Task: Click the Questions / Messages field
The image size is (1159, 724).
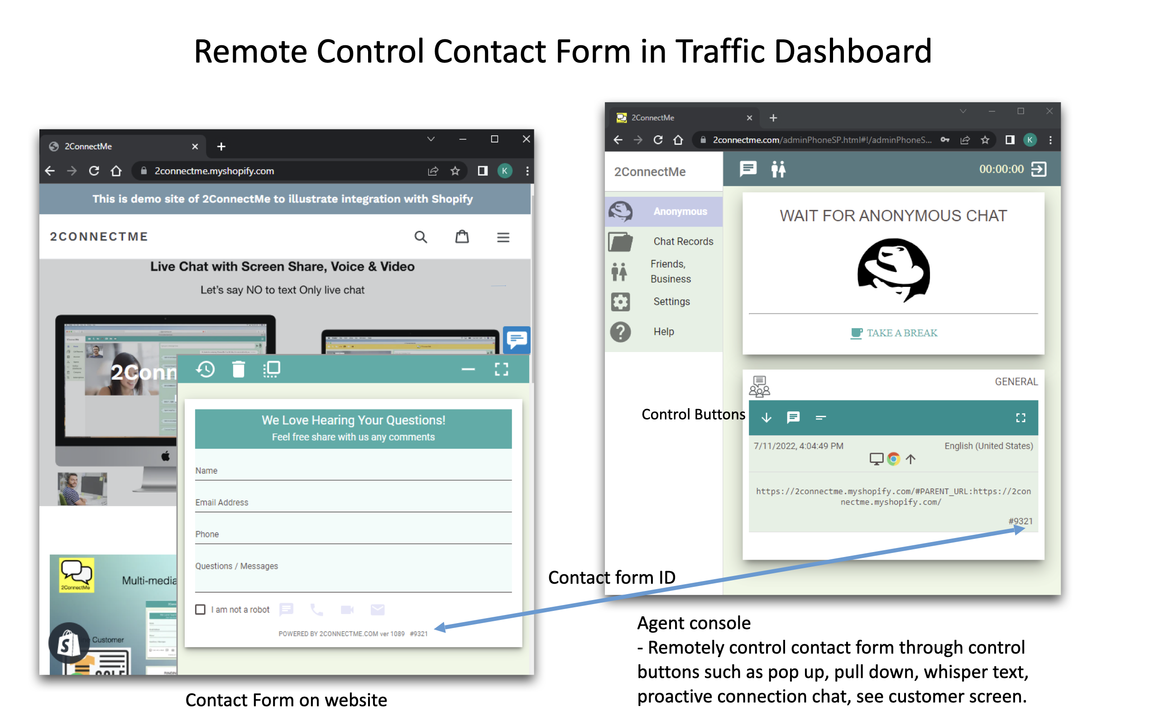Action: tap(354, 574)
